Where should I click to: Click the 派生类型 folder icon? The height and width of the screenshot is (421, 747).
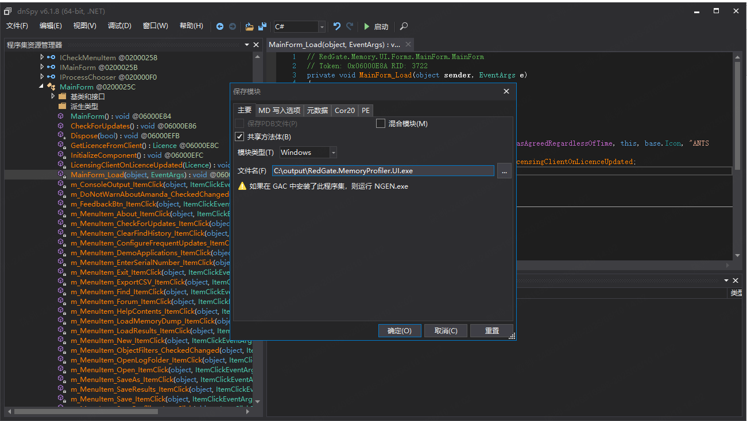coord(62,107)
